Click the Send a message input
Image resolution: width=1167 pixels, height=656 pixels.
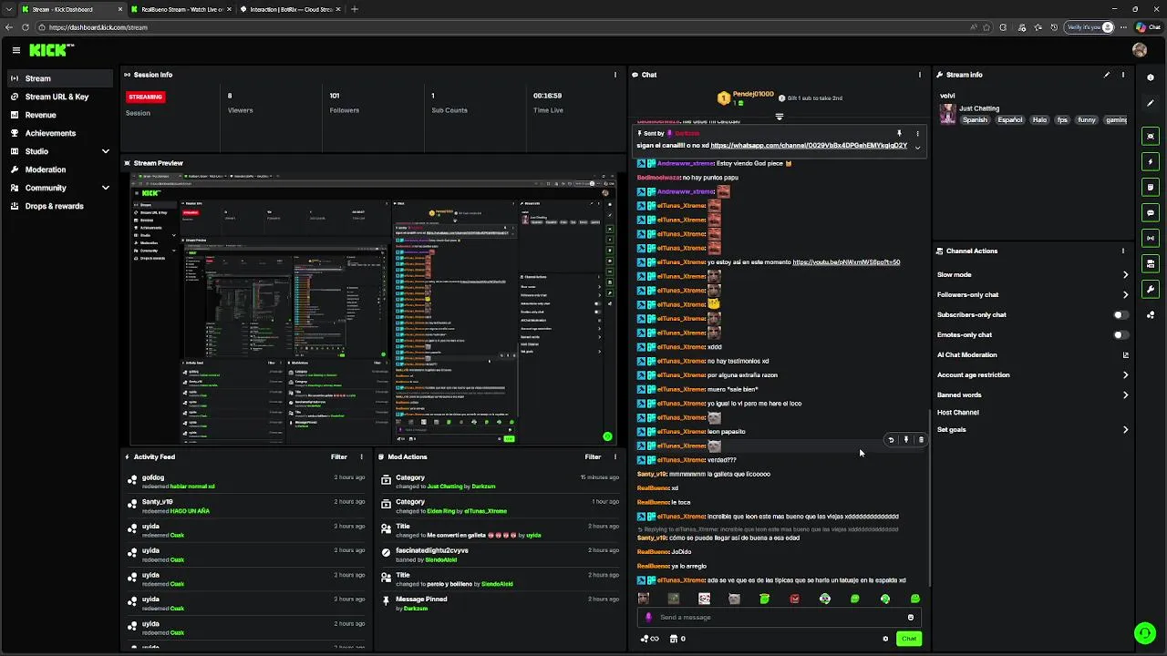coord(780,617)
